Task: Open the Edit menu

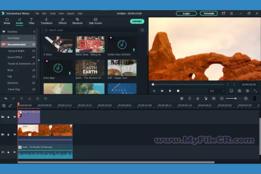Action: (x=44, y=13)
